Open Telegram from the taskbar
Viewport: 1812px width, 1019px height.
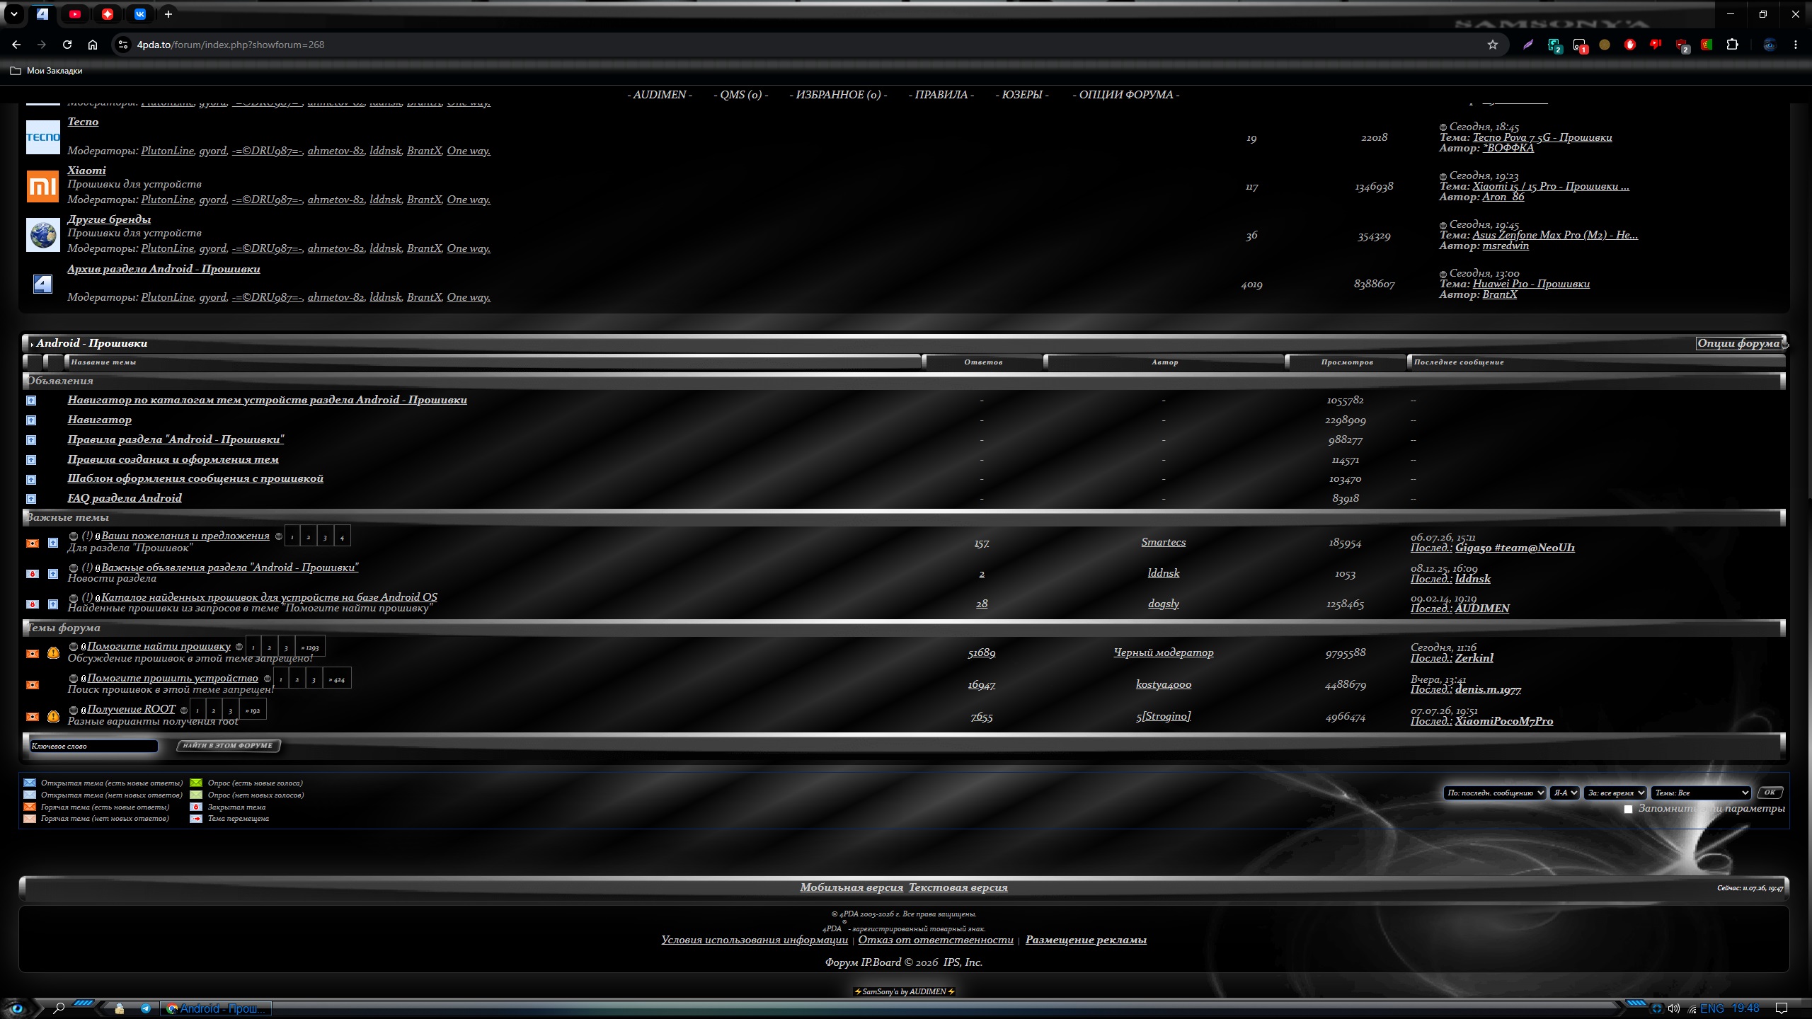click(x=146, y=1008)
